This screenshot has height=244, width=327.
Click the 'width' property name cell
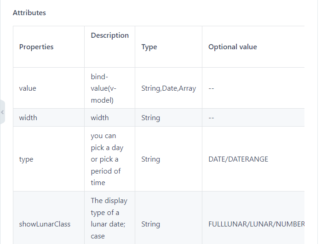(28, 118)
